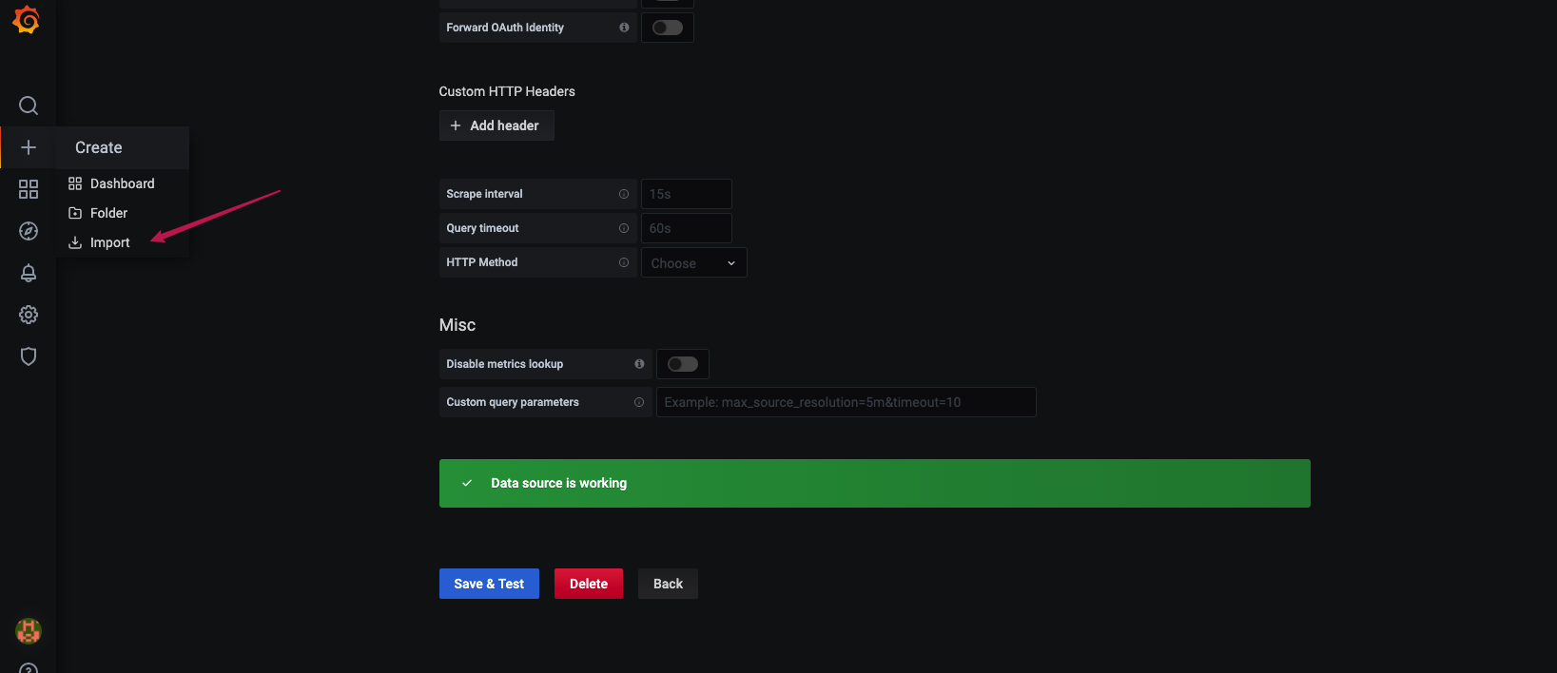Show info tooltip for Scrape interval
Viewport: 1557px width, 673px height.
tap(624, 194)
